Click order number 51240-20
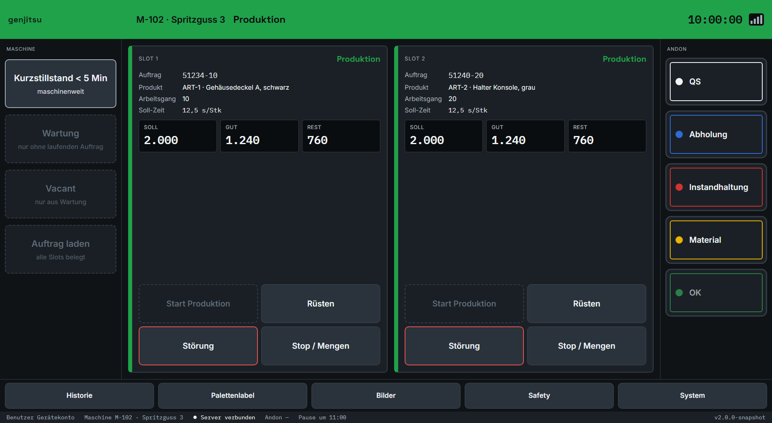The image size is (772, 423). (x=466, y=76)
